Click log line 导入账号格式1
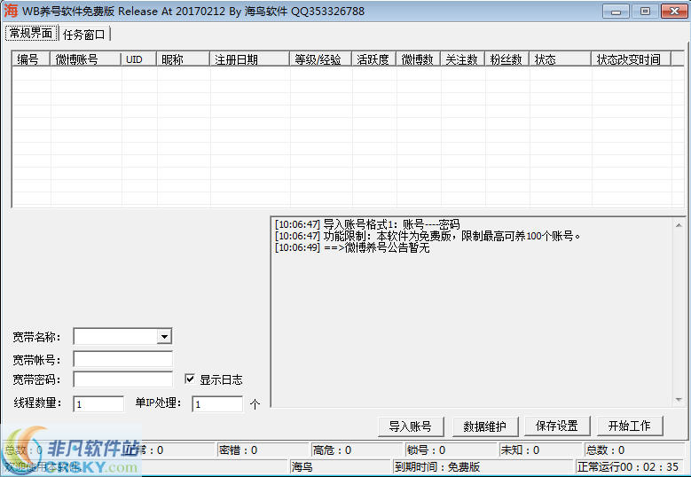Image resolution: width=691 pixels, height=477 pixels. tap(367, 224)
